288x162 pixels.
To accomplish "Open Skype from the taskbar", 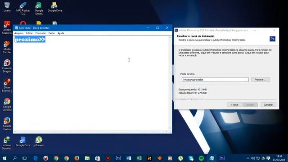I will [x=191, y=158].
